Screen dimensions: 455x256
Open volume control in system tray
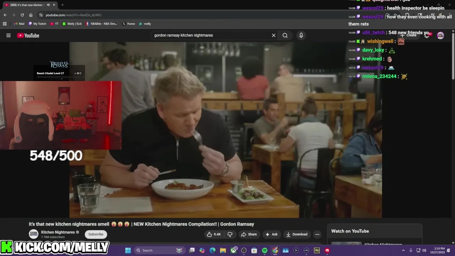(x=424, y=250)
